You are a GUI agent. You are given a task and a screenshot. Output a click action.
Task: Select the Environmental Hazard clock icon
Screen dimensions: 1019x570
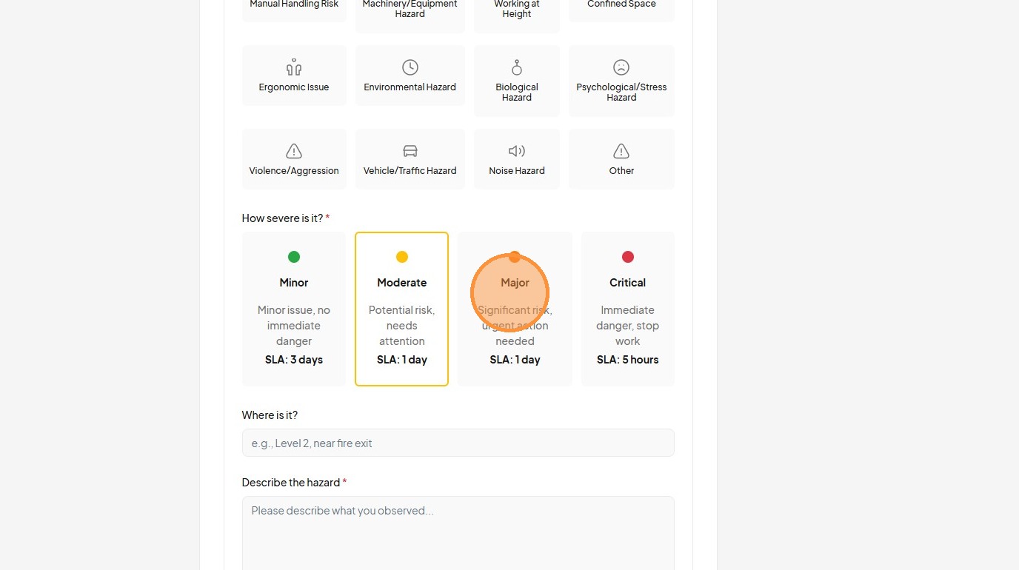(x=410, y=67)
